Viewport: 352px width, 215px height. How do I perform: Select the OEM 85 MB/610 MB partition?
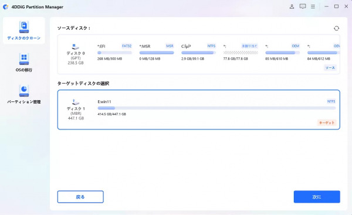[x=282, y=53]
